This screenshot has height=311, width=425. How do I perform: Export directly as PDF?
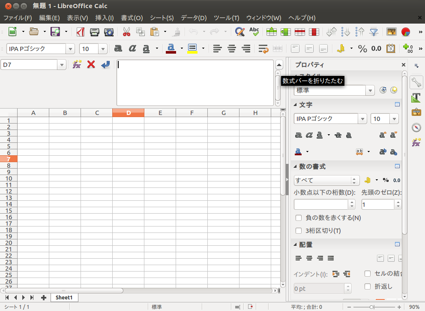point(80,32)
